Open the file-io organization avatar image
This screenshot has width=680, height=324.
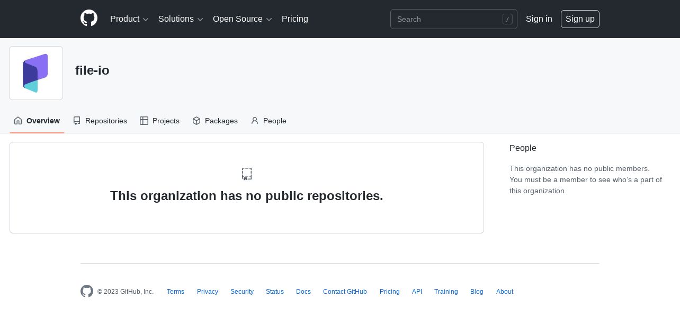click(36, 73)
